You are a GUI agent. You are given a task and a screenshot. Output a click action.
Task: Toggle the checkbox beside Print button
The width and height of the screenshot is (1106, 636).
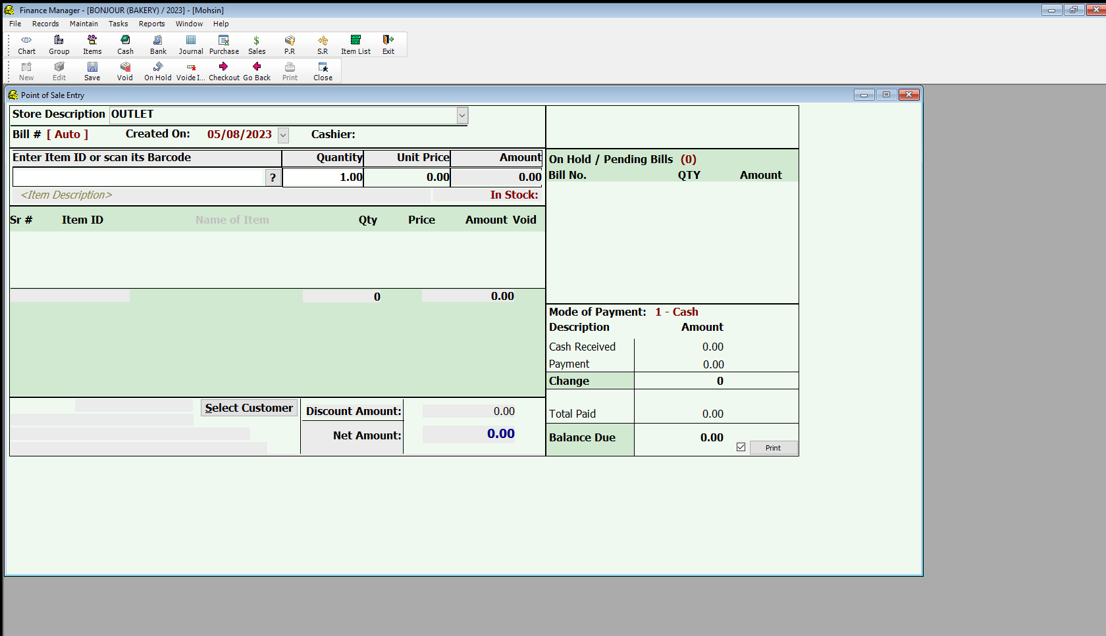[741, 447]
